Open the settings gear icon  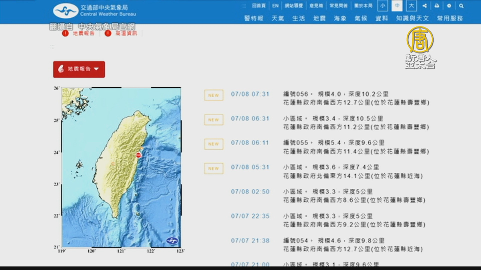point(449,6)
